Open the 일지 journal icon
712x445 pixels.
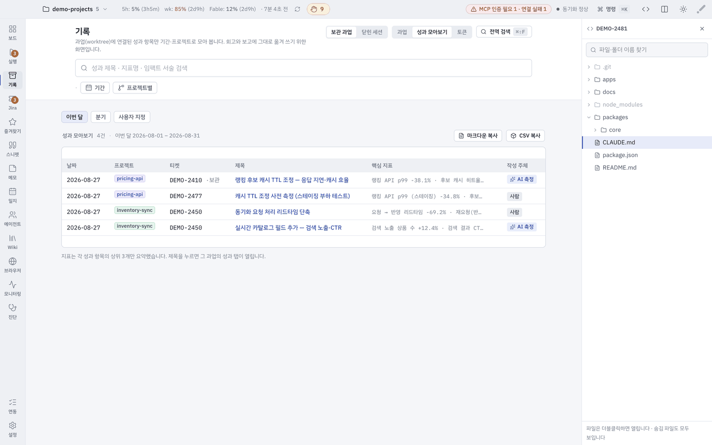pyautogui.click(x=12, y=196)
